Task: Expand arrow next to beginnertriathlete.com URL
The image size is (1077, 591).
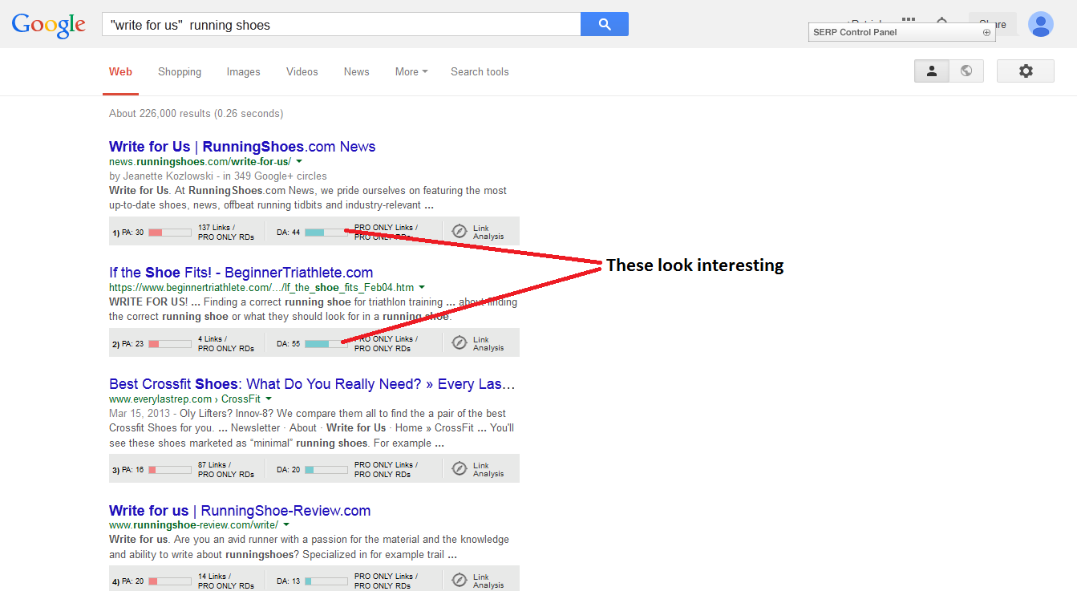Action: (422, 287)
